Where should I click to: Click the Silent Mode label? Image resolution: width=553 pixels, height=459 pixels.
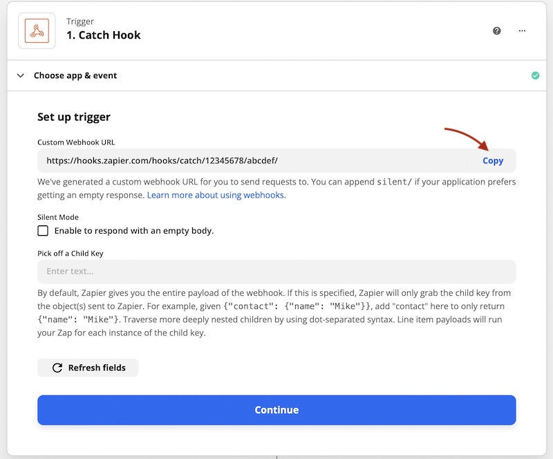[58, 217]
